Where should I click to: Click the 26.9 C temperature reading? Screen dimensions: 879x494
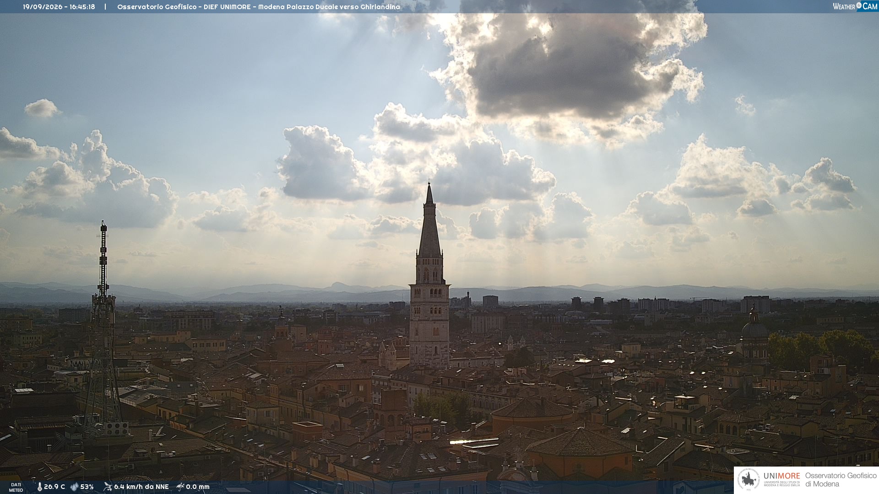tap(54, 487)
